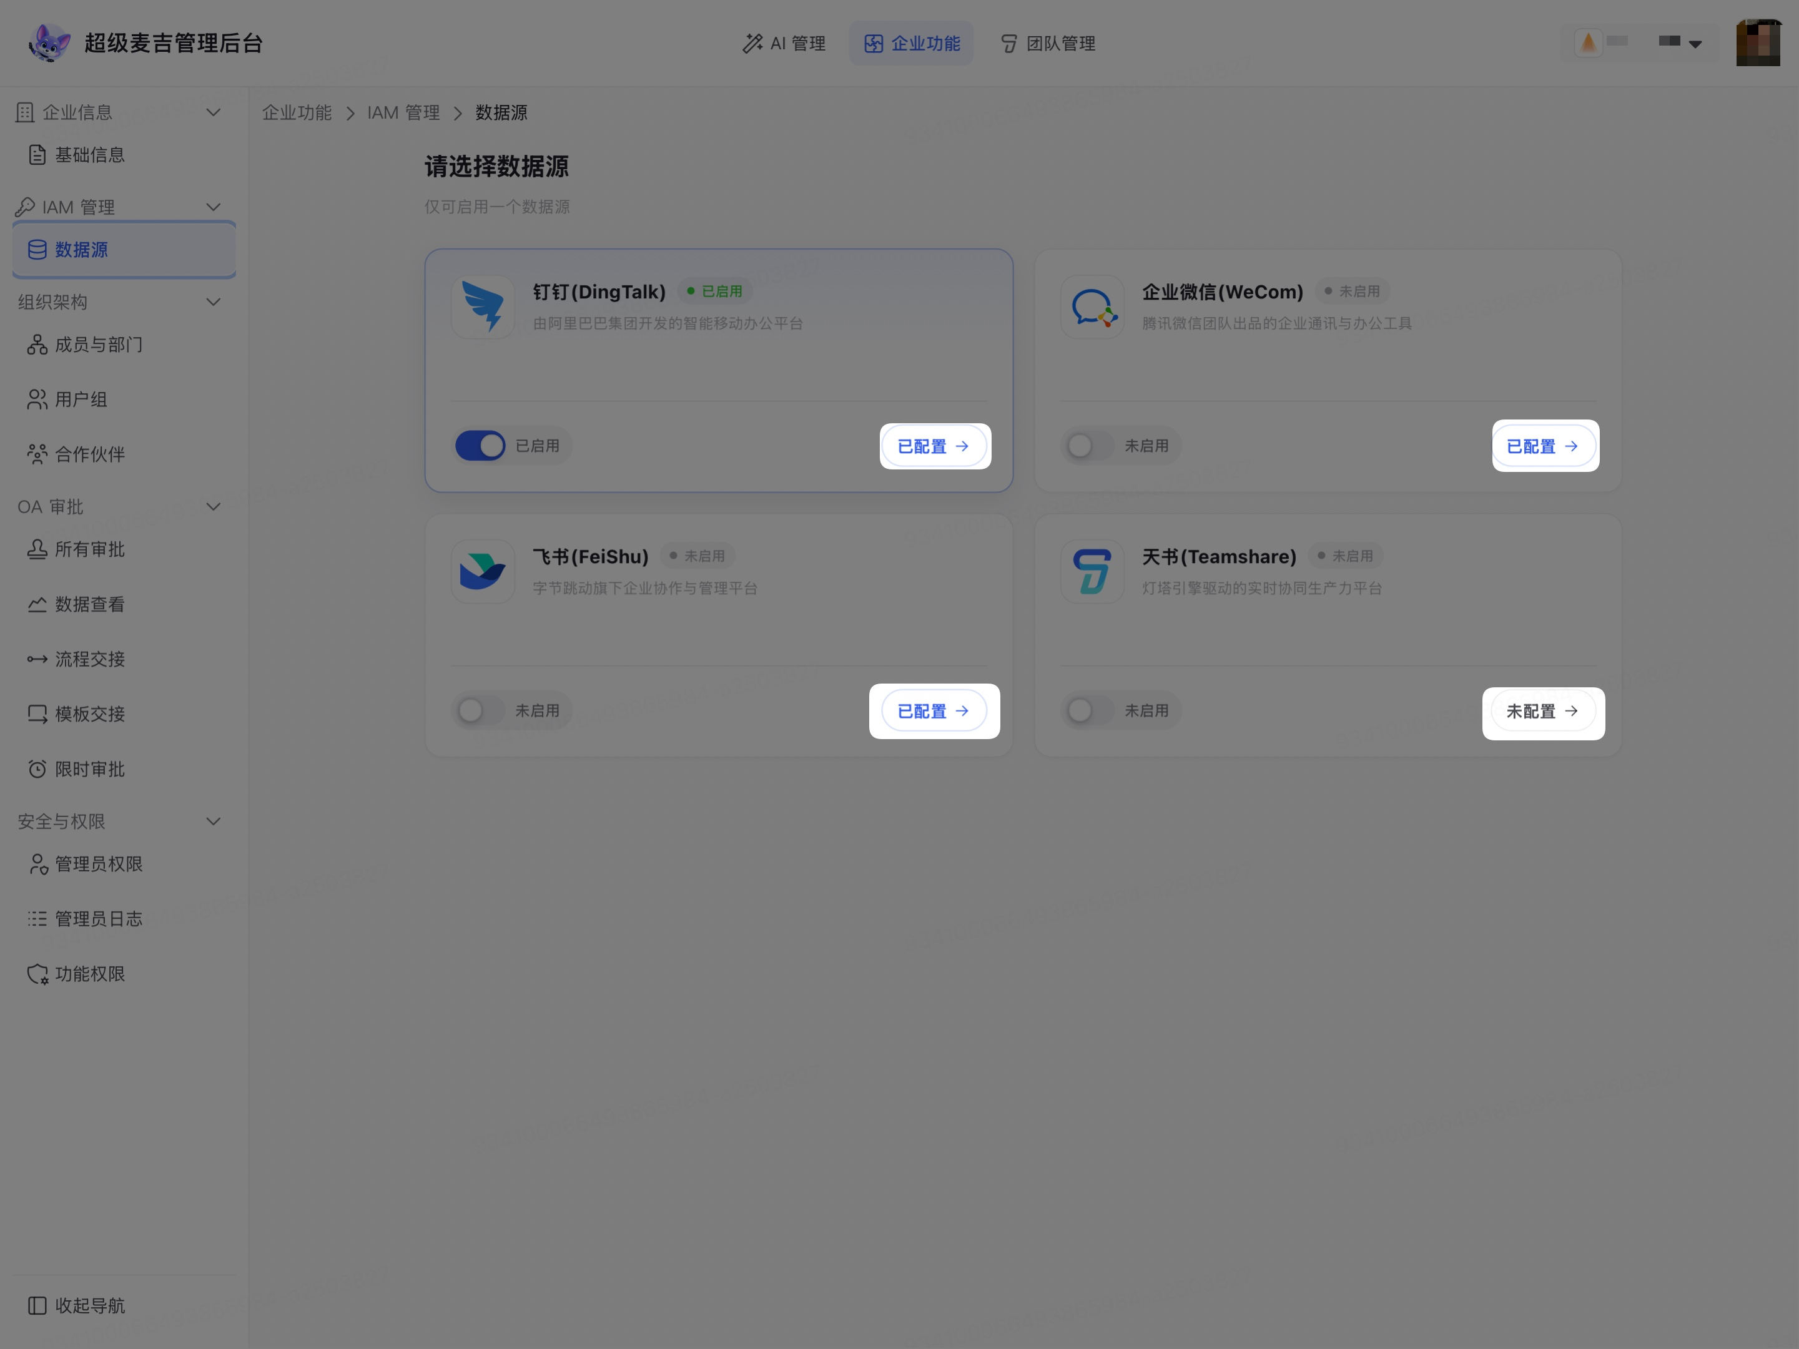The image size is (1799, 1349).
Task: Click the 所有审批 stamp icon
Action: [x=37, y=550]
